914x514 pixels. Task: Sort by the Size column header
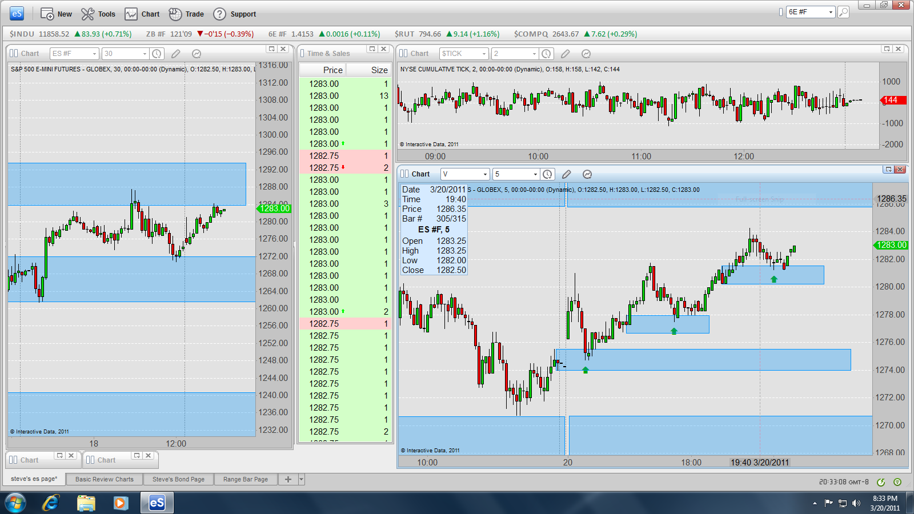tap(368, 70)
